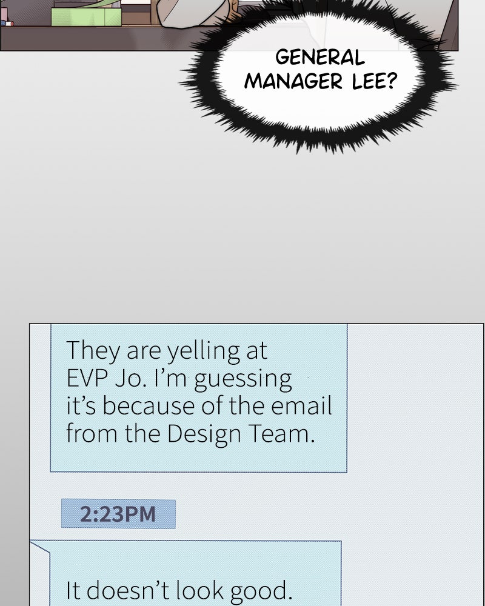Click the phrase 'I'm guessing' in the message
The width and height of the screenshot is (485, 606).
pyautogui.click(x=222, y=379)
